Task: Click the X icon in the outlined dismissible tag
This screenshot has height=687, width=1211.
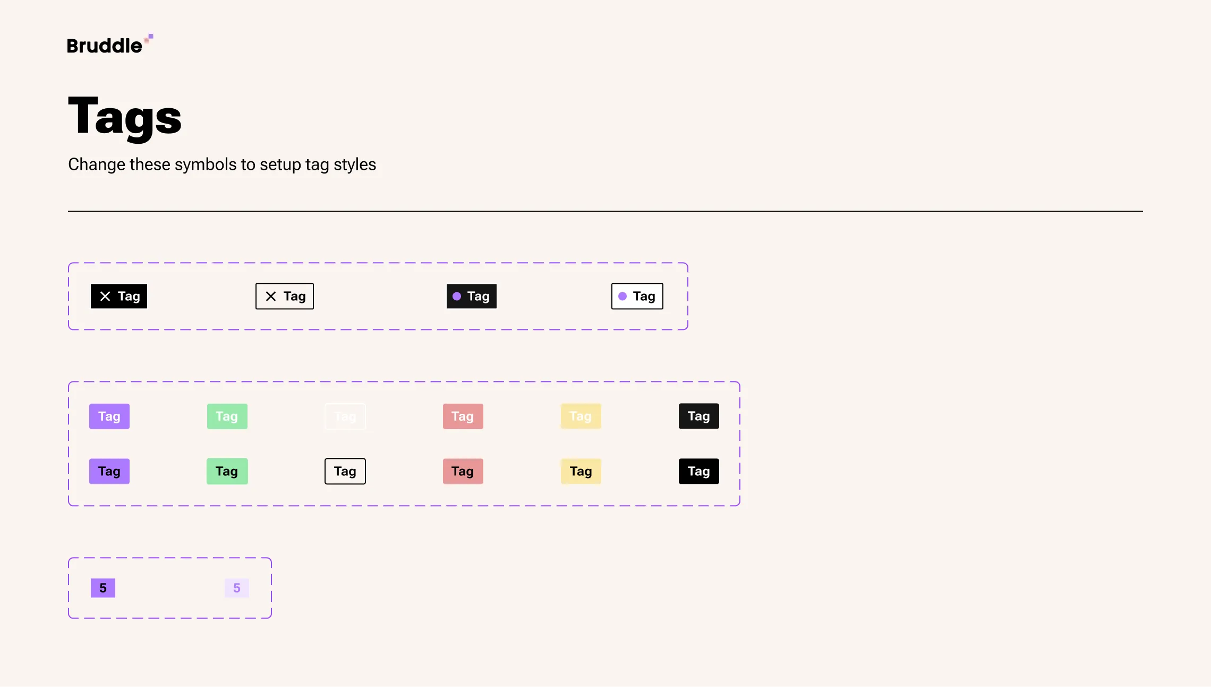Action: [x=271, y=296]
